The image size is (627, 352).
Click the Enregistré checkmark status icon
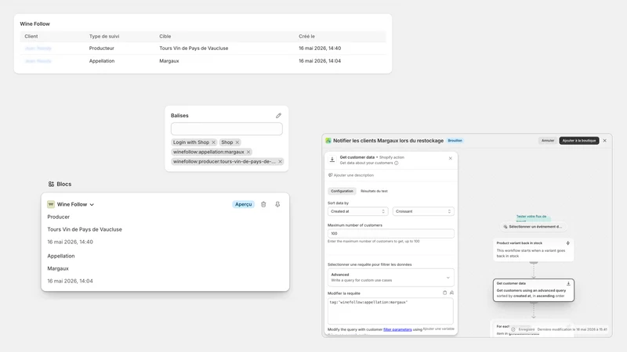513,329
